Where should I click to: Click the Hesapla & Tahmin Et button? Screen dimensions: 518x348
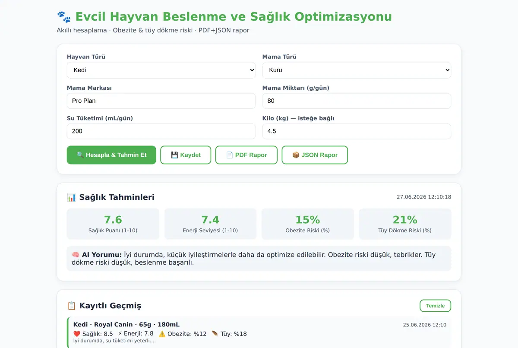111,155
